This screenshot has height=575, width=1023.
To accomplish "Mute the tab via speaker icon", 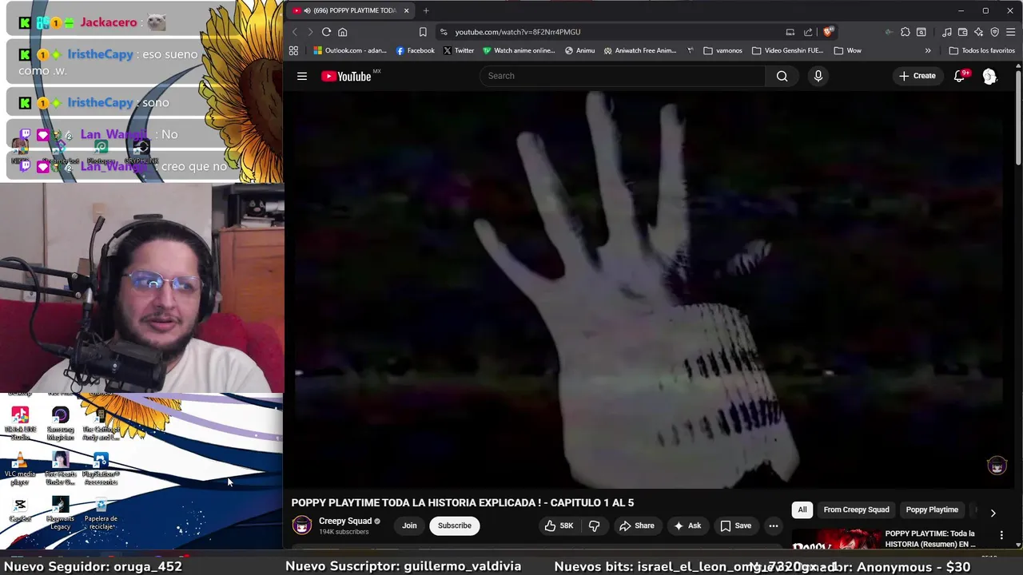I will click(x=308, y=10).
